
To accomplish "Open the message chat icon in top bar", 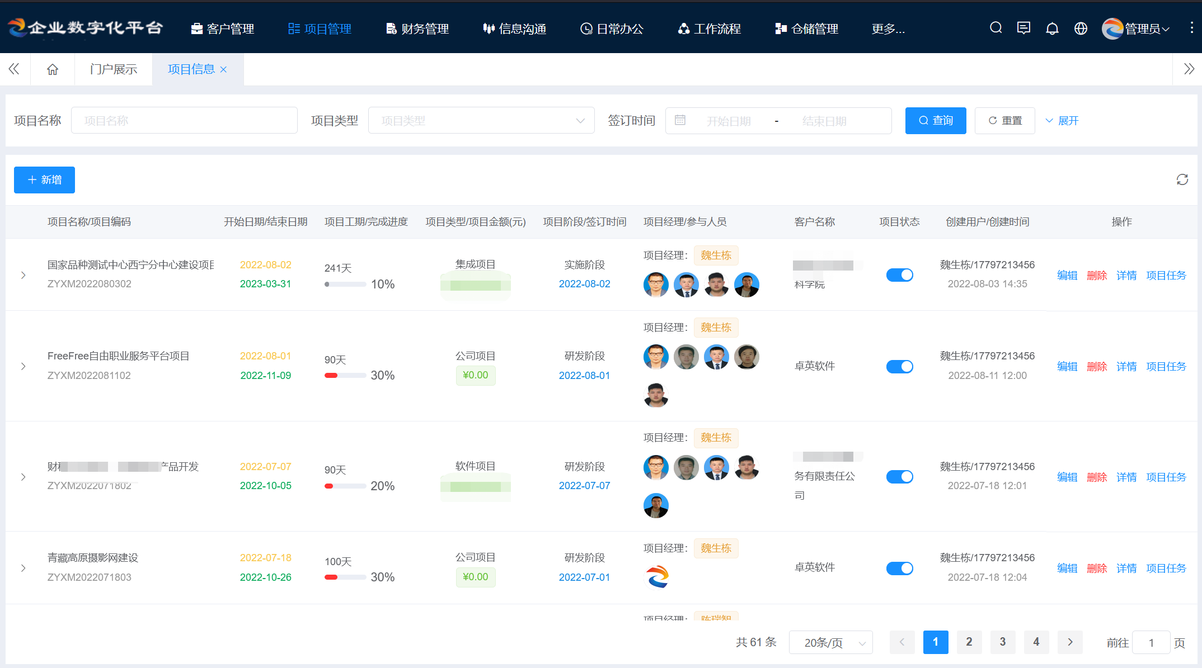I will pyautogui.click(x=1024, y=27).
